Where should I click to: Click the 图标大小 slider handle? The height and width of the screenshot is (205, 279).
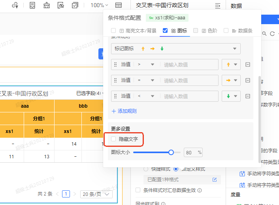point(171,152)
